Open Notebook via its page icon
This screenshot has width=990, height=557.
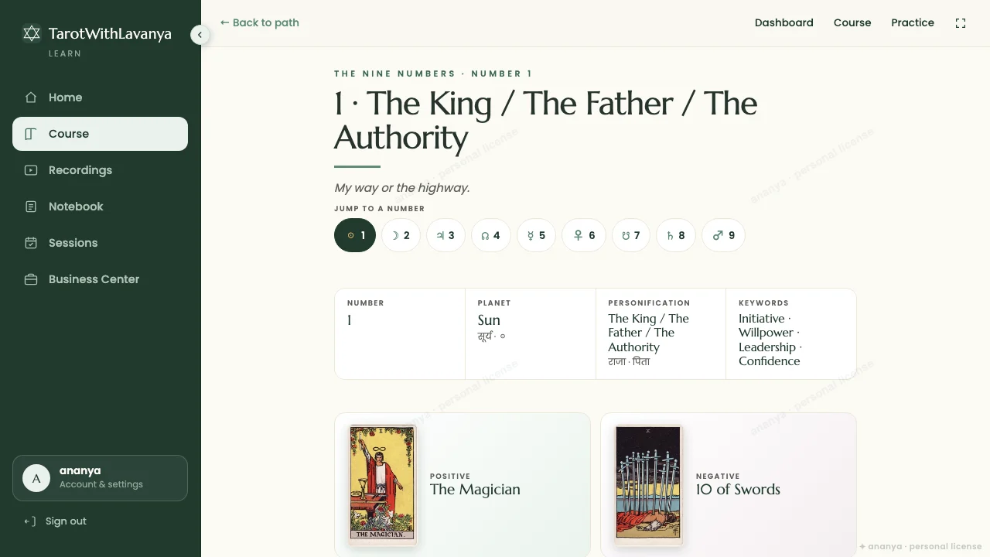pos(31,207)
